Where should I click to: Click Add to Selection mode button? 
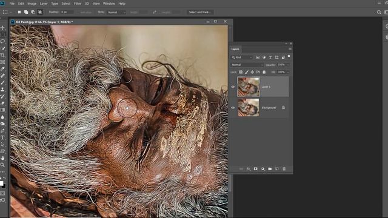click(26, 12)
